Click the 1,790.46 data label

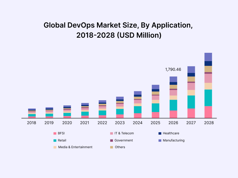tap(173, 69)
